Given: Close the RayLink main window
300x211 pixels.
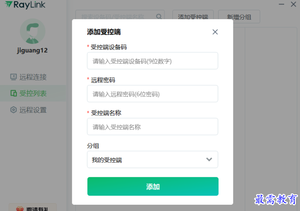Looking at the screenshot, I should 293,4.
